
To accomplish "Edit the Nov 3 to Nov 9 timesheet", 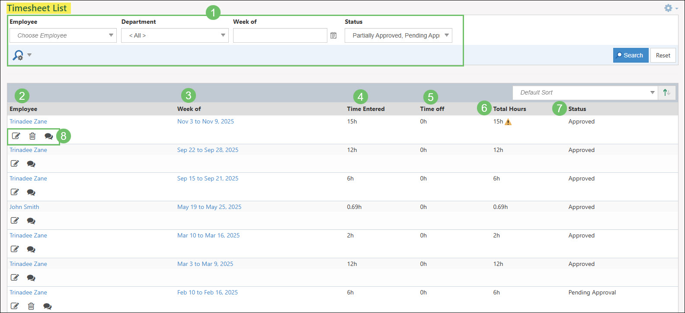I will (16, 136).
